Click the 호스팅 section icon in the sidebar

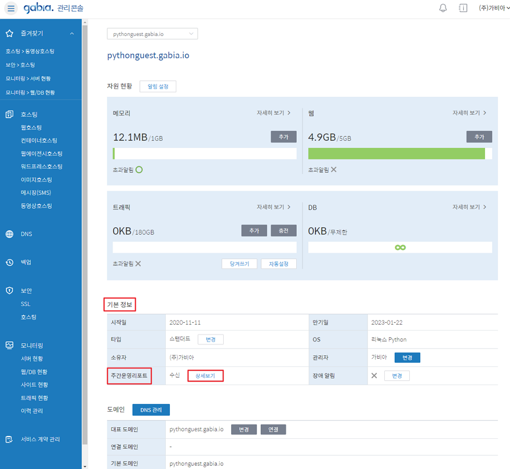point(9,114)
